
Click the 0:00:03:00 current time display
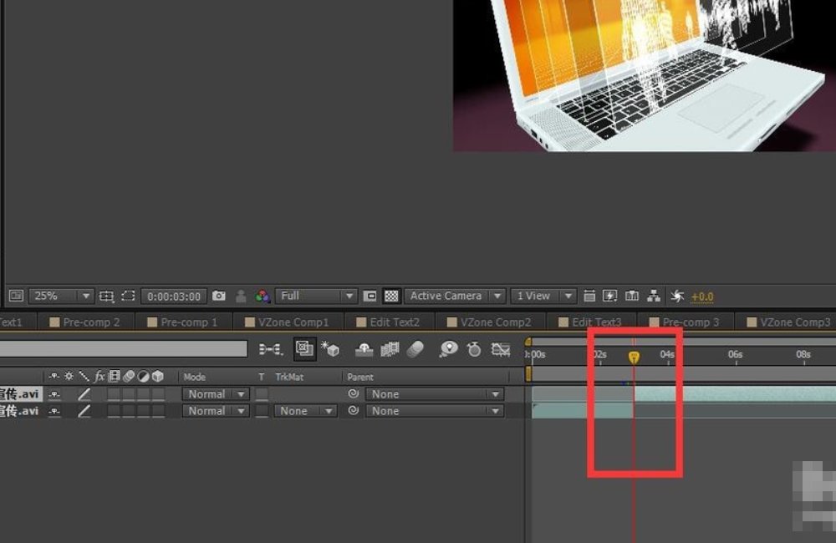pos(174,296)
